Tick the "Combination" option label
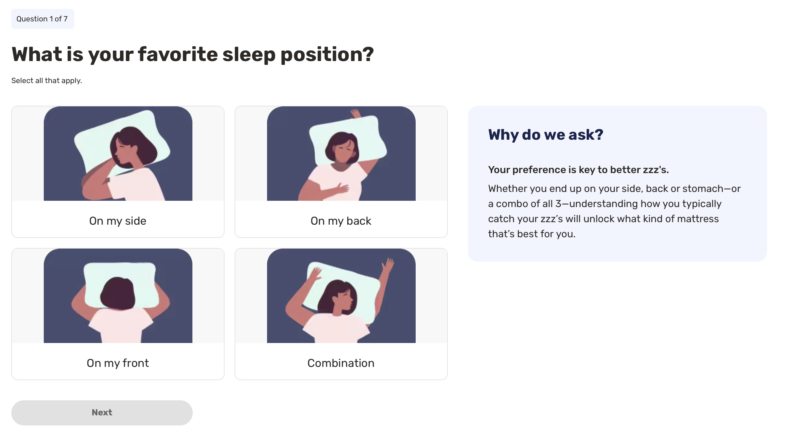Viewport: 786px width, 433px height. (341, 363)
